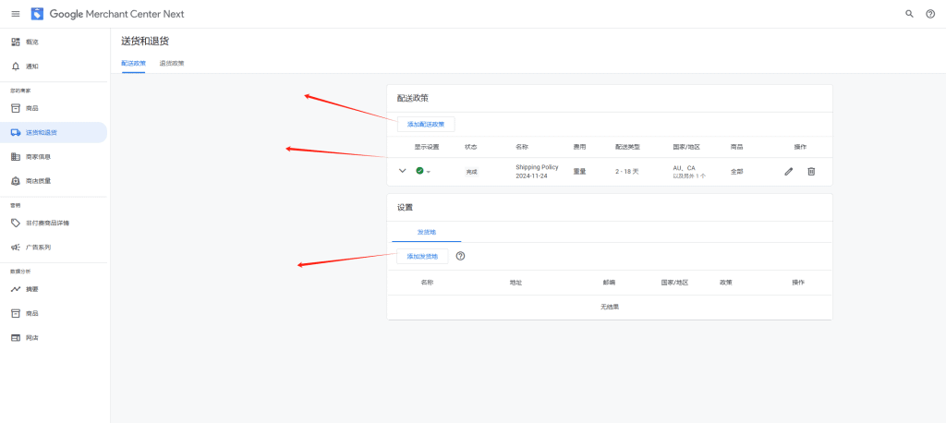Click the Shipping Policy 2024-11-24 name
Image resolution: width=946 pixels, height=423 pixels.
(x=537, y=172)
